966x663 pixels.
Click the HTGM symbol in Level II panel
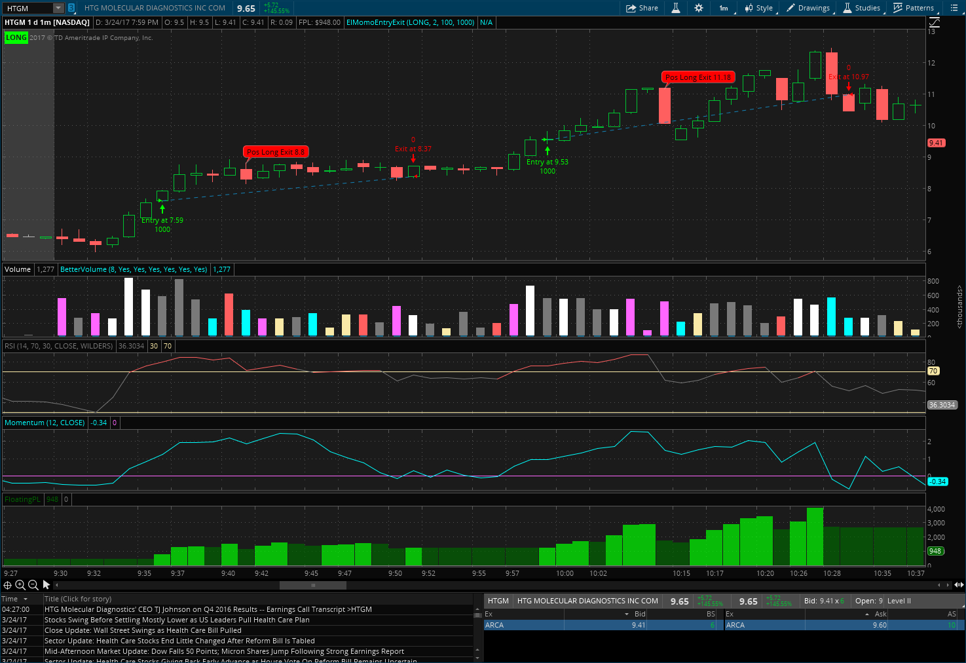point(498,601)
